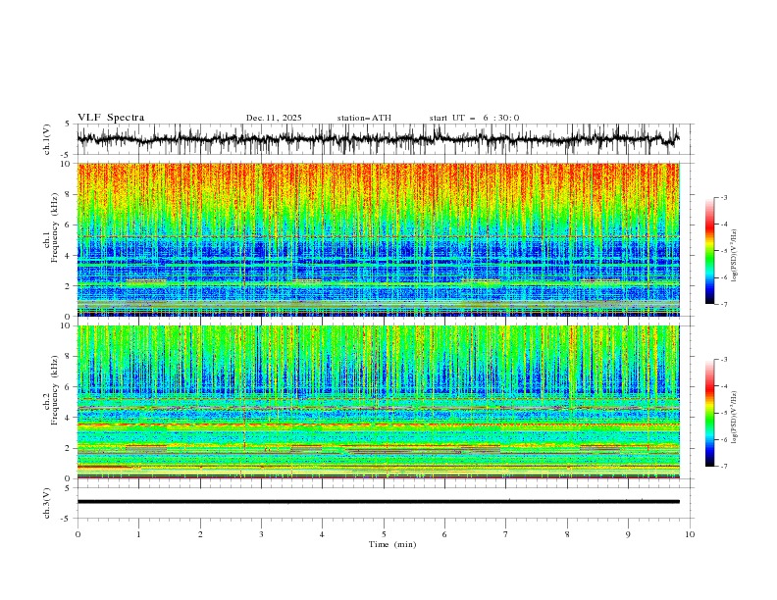Click the ch.2 colorbar 'log(PSD)(V²/Hz)' label
The width and height of the screenshot is (777, 600).
pos(735,418)
